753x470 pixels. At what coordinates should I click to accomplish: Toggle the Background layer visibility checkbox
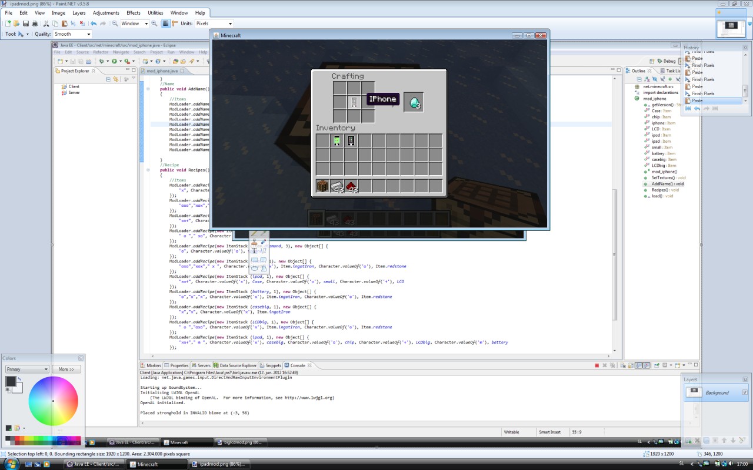coord(745,392)
